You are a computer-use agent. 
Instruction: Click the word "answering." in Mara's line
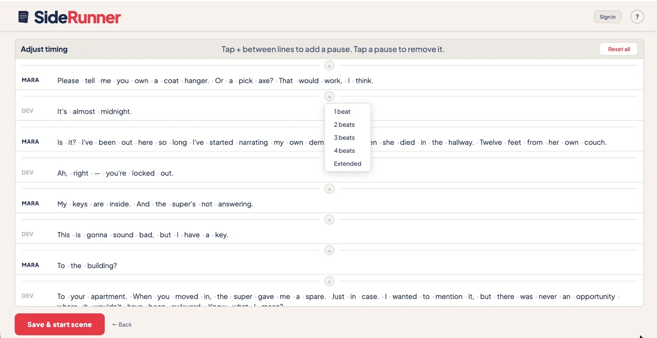[236, 204]
